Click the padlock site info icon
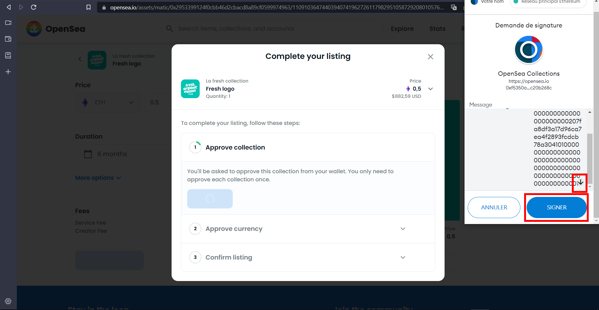599x310 pixels. [104, 7]
